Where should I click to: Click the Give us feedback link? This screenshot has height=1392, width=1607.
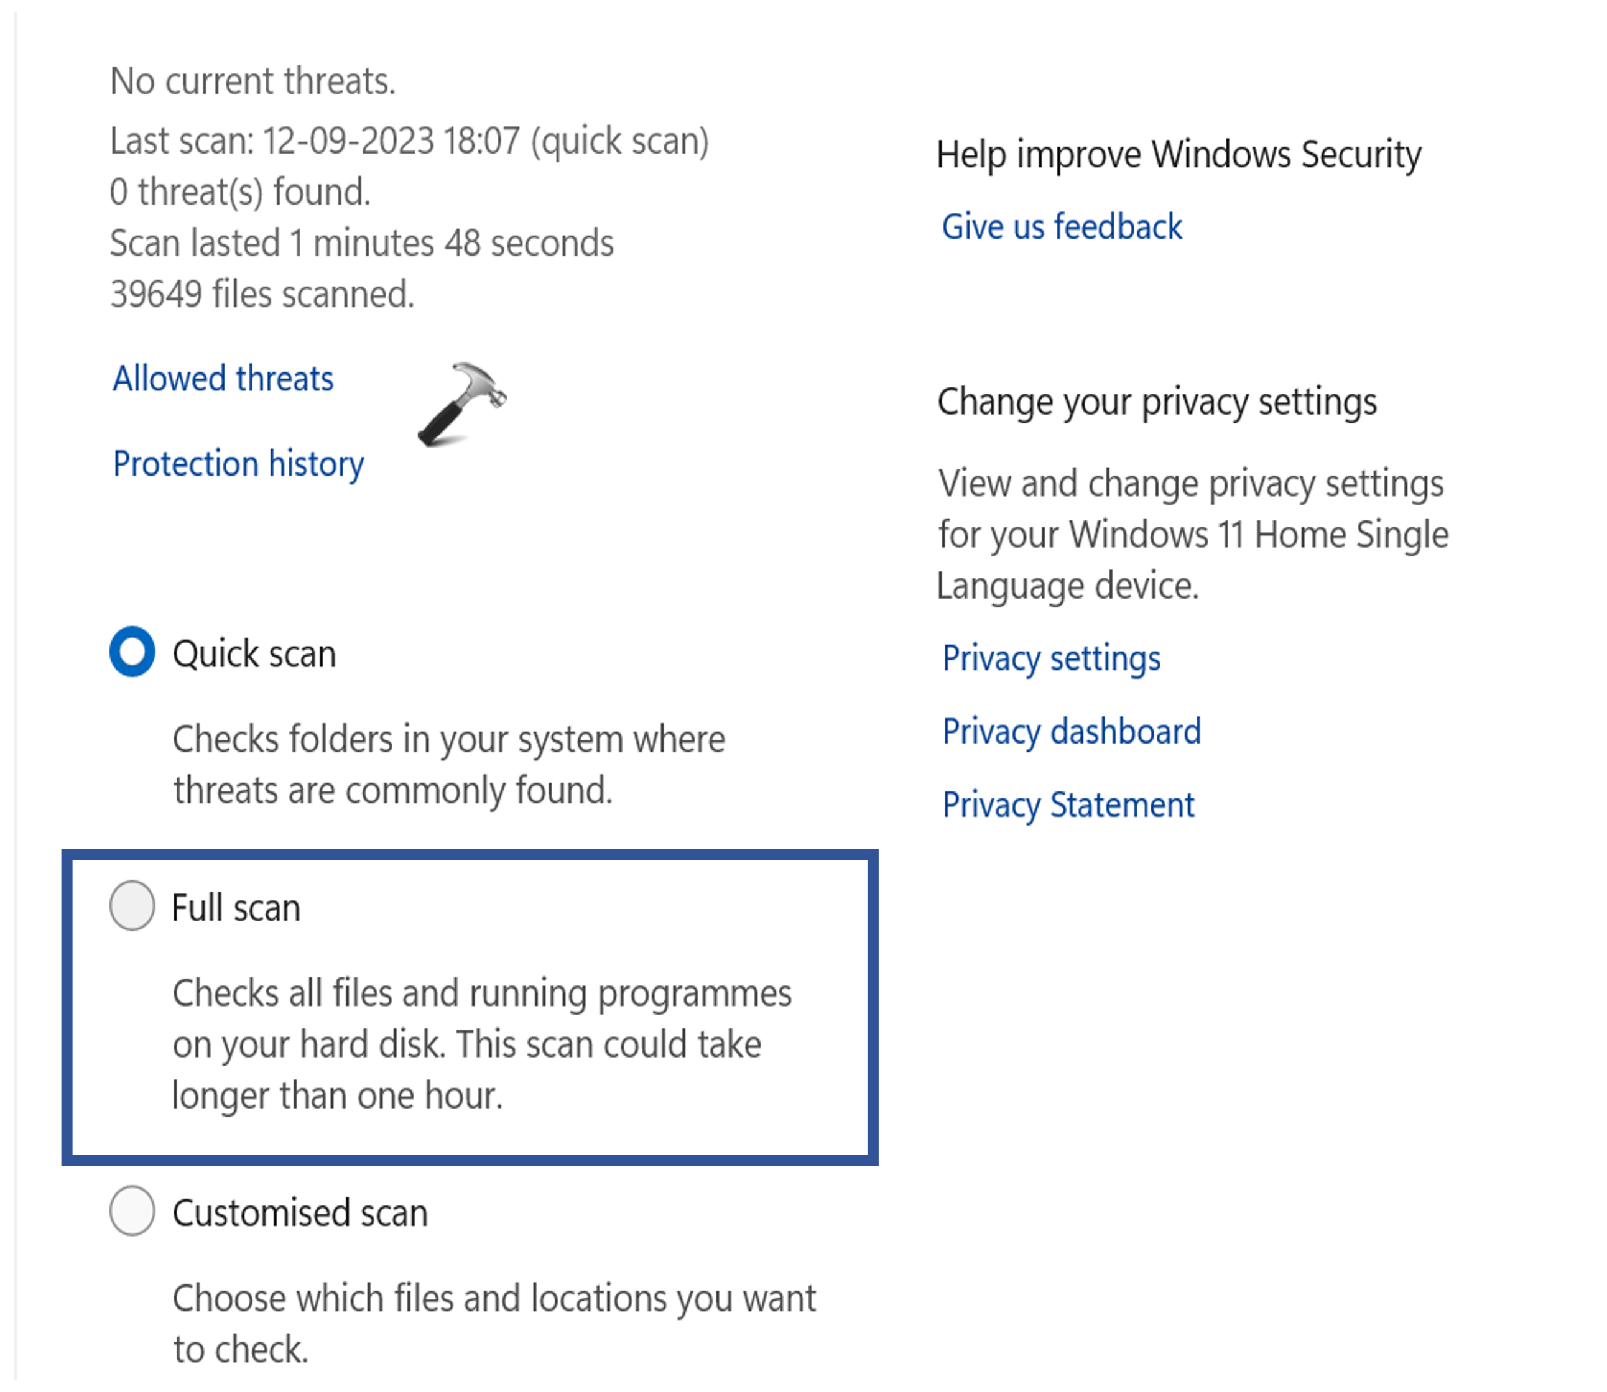[x=1062, y=227]
